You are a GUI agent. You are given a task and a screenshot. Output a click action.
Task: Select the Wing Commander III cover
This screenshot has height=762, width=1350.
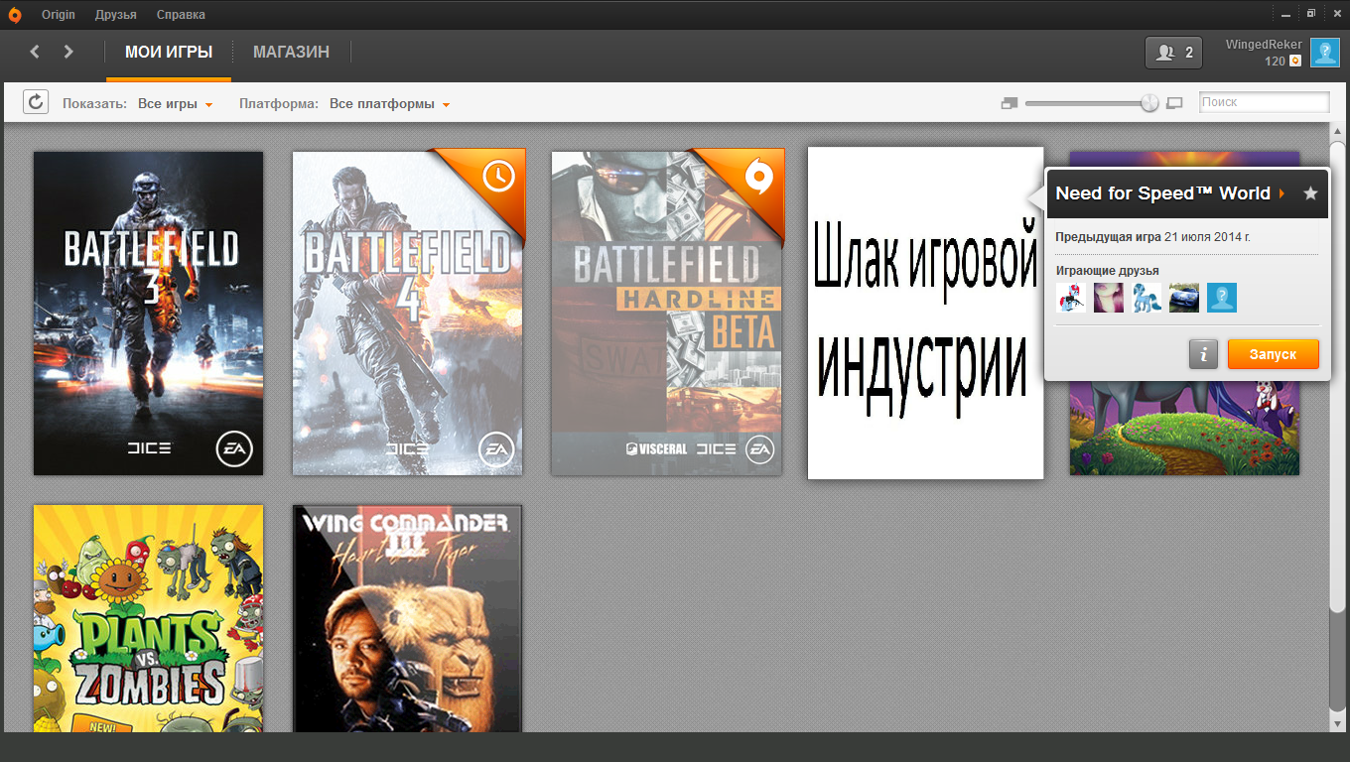pos(408,618)
